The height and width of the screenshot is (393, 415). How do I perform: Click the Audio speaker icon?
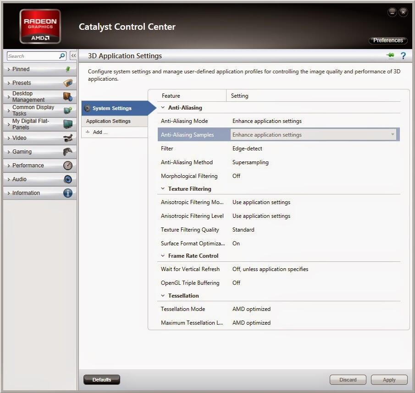tap(68, 179)
